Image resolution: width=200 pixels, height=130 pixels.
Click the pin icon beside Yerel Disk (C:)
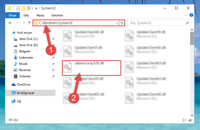53,39
